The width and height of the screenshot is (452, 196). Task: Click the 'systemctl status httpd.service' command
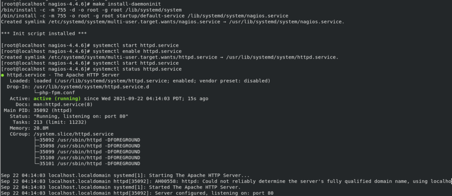138,69
